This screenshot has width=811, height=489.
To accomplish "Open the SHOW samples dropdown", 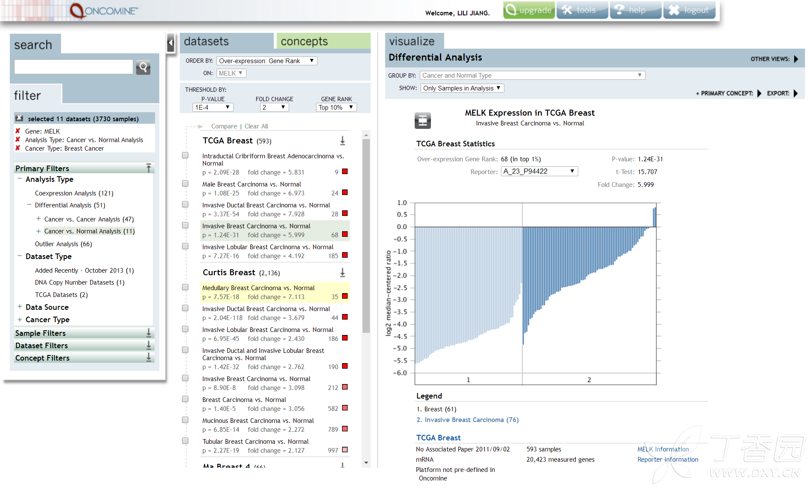I will pos(463,88).
